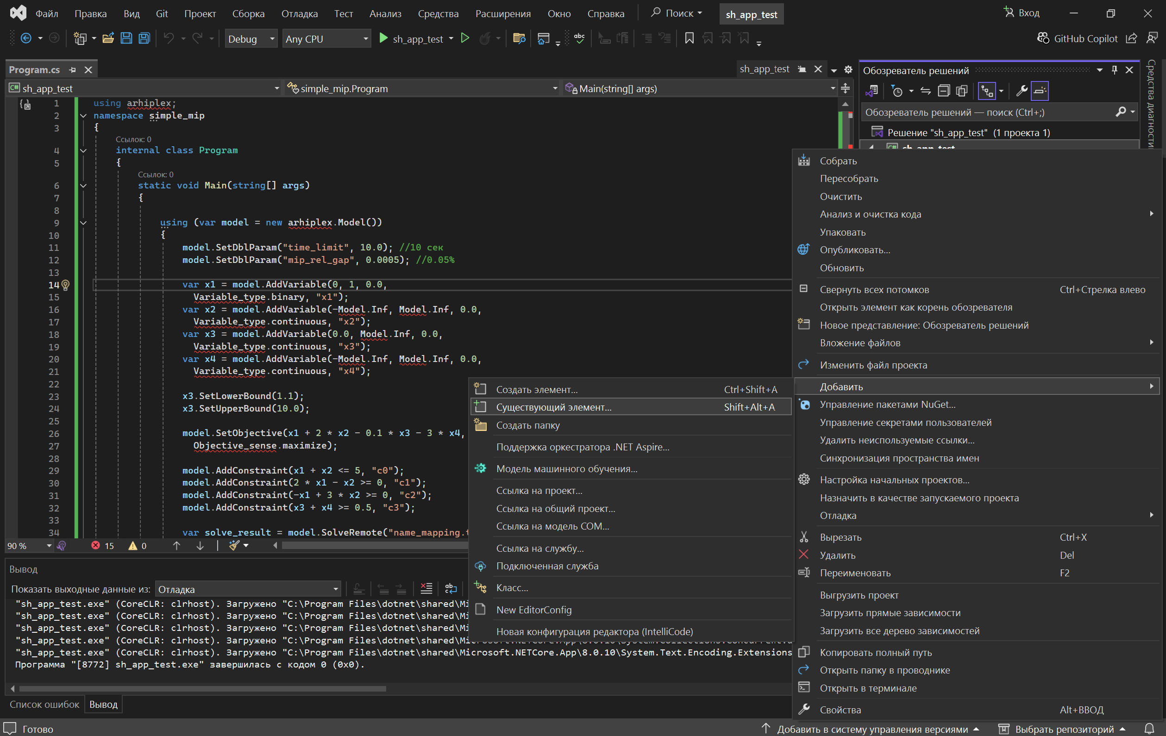
Task: Sync with Active Document in Solution Explorer
Action: [x=926, y=91]
